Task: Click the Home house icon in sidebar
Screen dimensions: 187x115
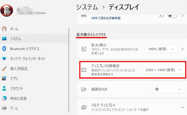Action: (x=4, y=29)
